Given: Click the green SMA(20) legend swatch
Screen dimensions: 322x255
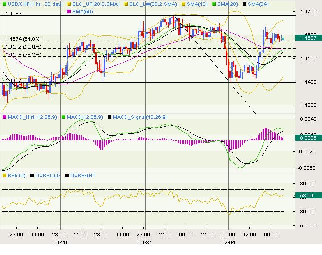Looking at the screenshot, I should click(214, 4).
